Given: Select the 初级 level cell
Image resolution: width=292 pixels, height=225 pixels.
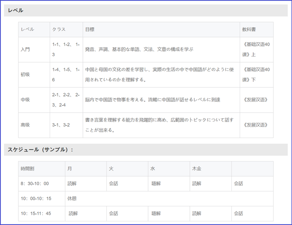Looking at the screenshot, I should pyautogui.click(x=34, y=74).
